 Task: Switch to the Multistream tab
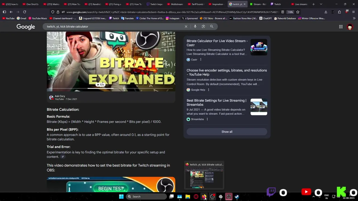tap(175, 4)
